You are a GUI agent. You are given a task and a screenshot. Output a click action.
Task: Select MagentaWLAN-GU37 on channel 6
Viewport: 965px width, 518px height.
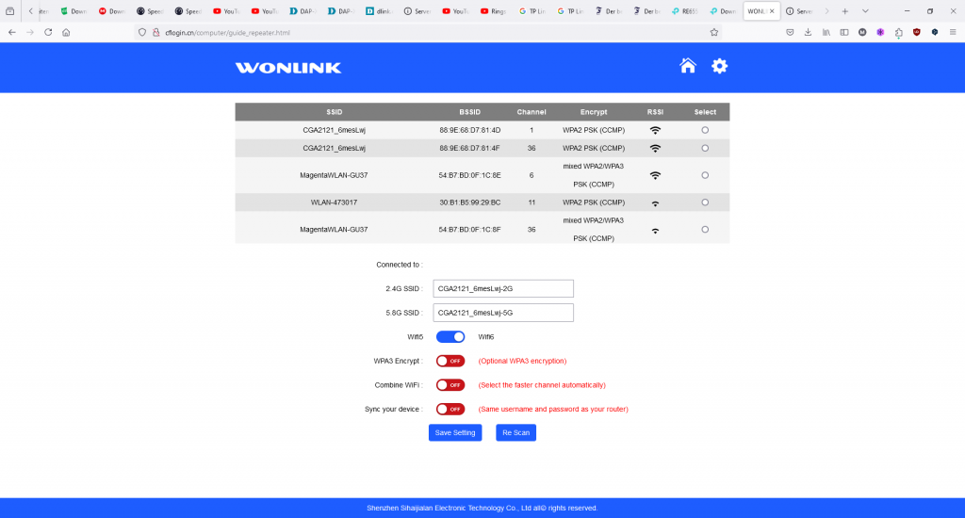(705, 175)
